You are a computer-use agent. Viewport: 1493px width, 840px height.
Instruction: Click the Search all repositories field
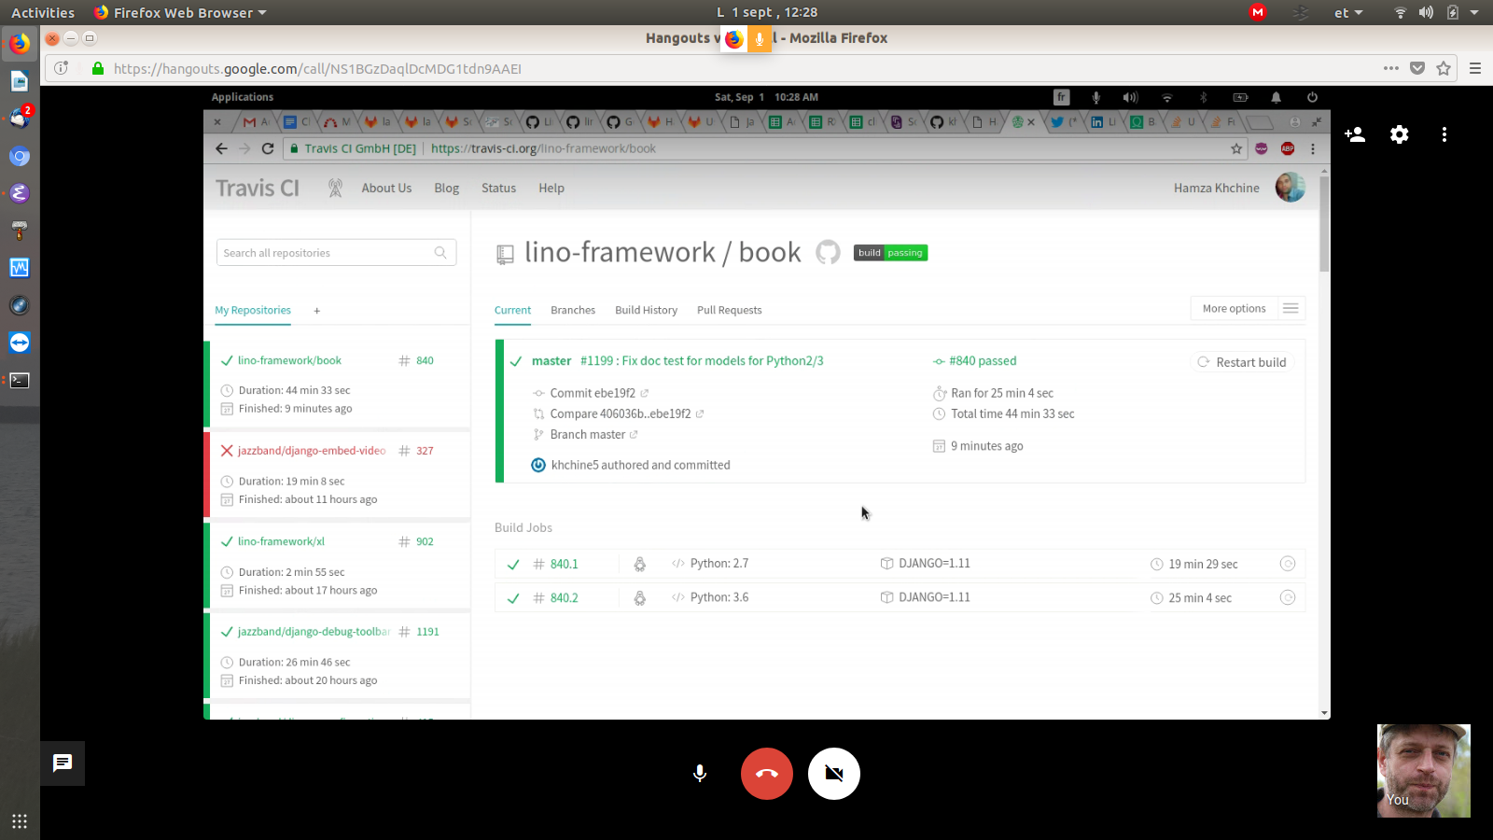[336, 253]
